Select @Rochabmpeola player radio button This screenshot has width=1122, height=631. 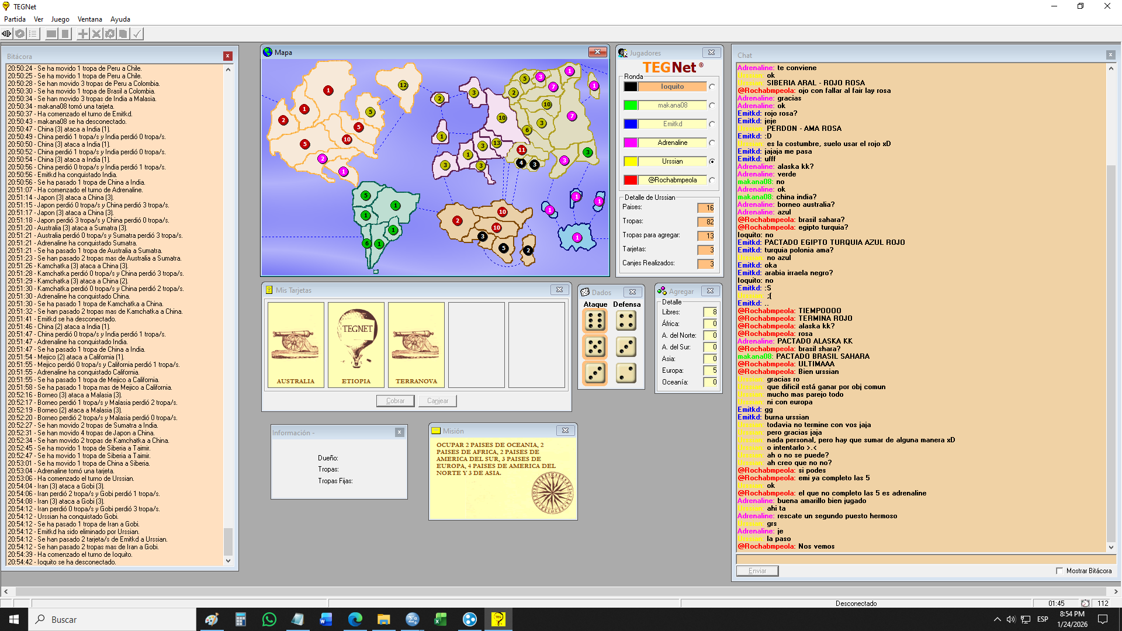(x=712, y=181)
